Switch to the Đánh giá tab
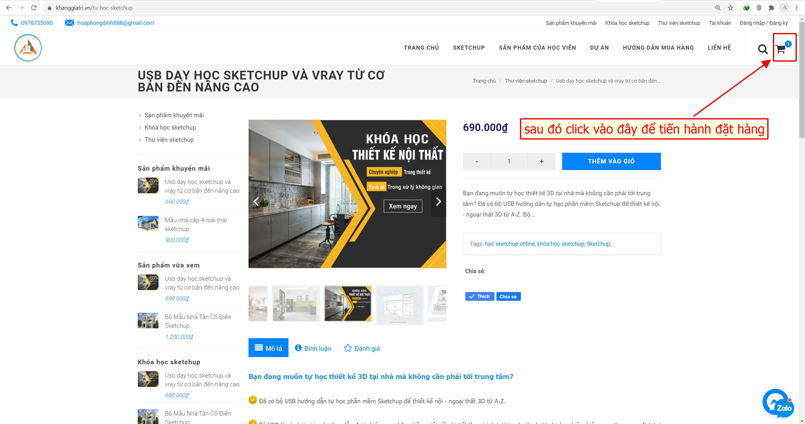Viewport: 805px width, 424px height. pyautogui.click(x=362, y=348)
